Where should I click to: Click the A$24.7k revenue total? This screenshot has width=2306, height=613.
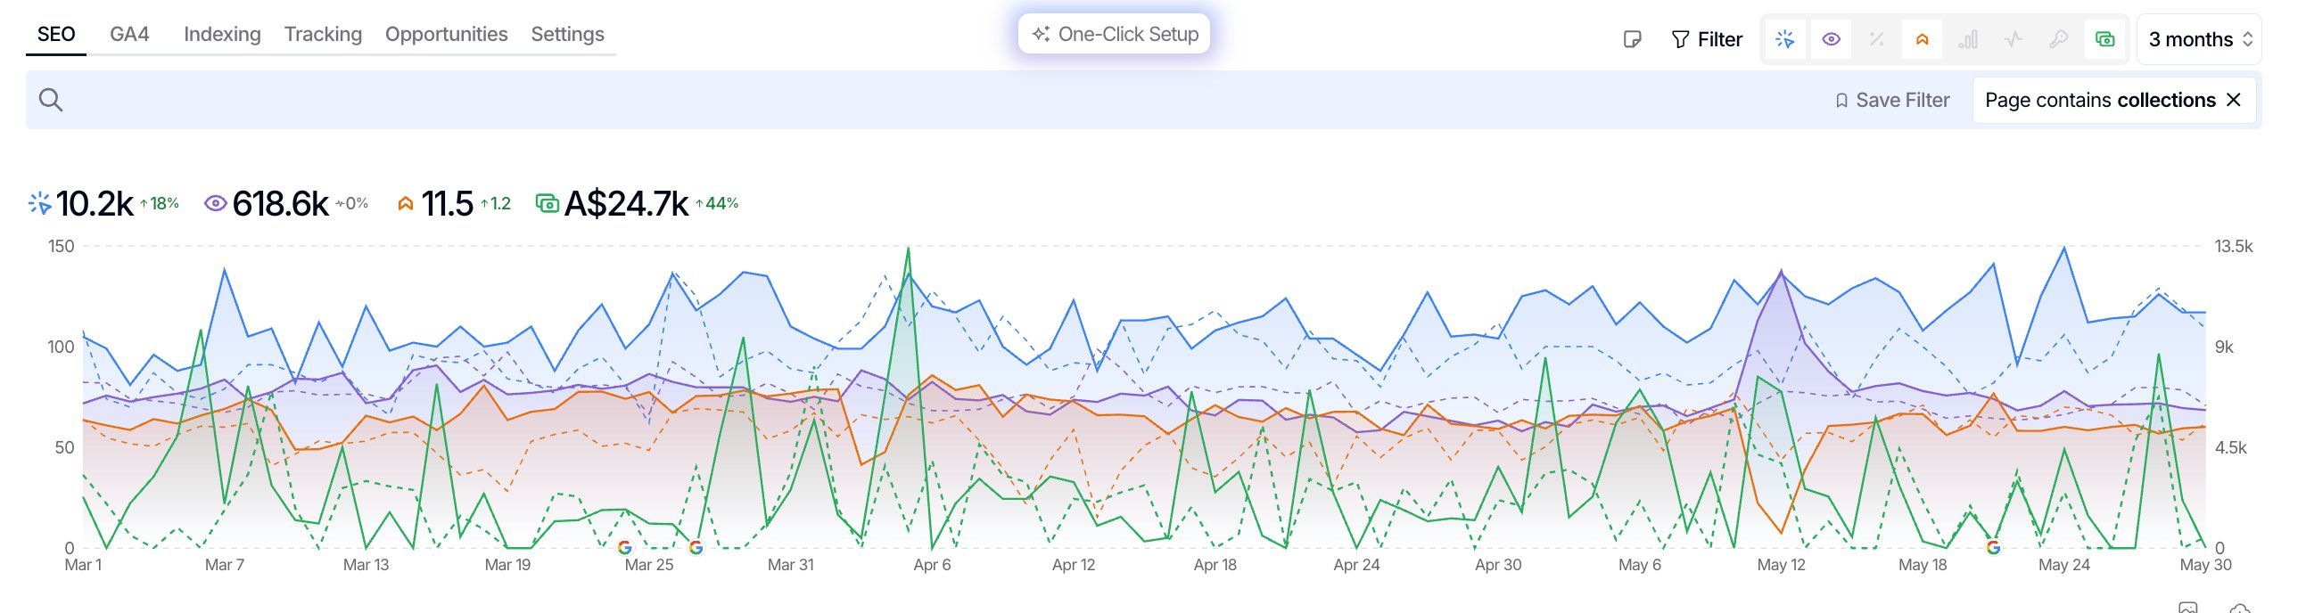point(627,204)
